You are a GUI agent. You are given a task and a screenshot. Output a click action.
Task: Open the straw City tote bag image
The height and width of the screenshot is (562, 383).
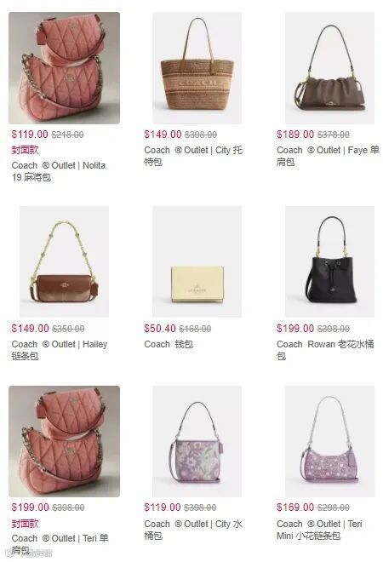(x=197, y=68)
